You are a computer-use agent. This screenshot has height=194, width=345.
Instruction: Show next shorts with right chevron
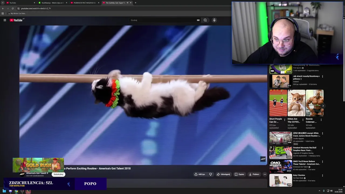pyautogui.click(x=323, y=106)
